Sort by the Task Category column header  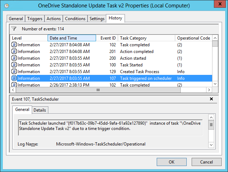[x=146, y=38]
